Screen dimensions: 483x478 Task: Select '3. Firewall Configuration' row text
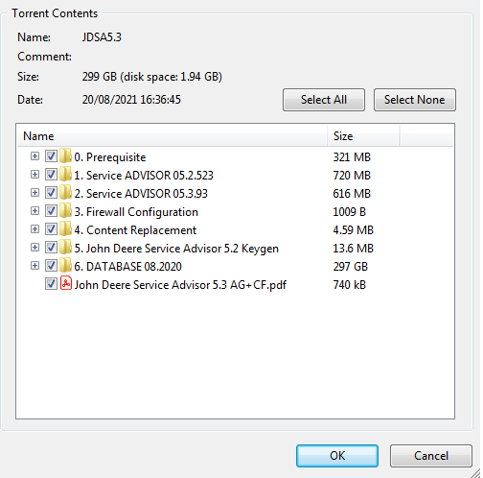[136, 212]
